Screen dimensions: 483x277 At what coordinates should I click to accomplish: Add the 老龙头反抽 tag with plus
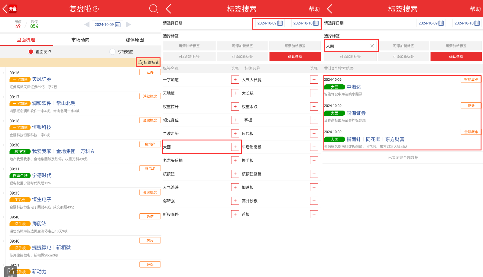point(235,160)
